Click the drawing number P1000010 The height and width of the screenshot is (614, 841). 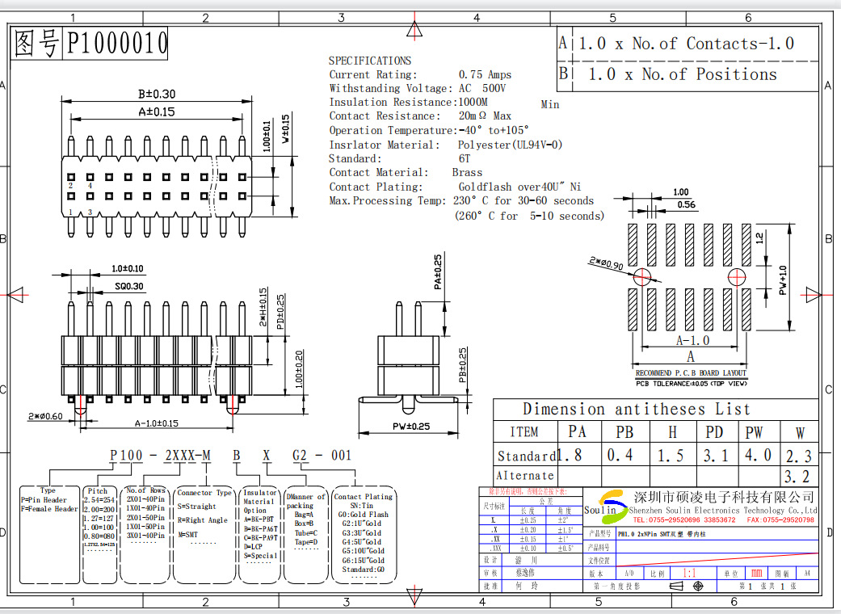coord(116,44)
